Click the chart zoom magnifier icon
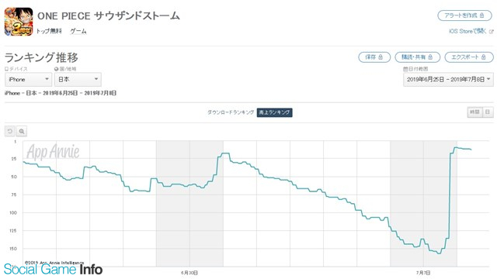This screenshot has height=279, width=497. 22,131
